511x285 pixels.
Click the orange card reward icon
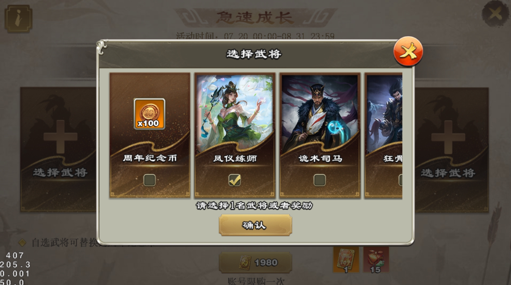point(346,260)
